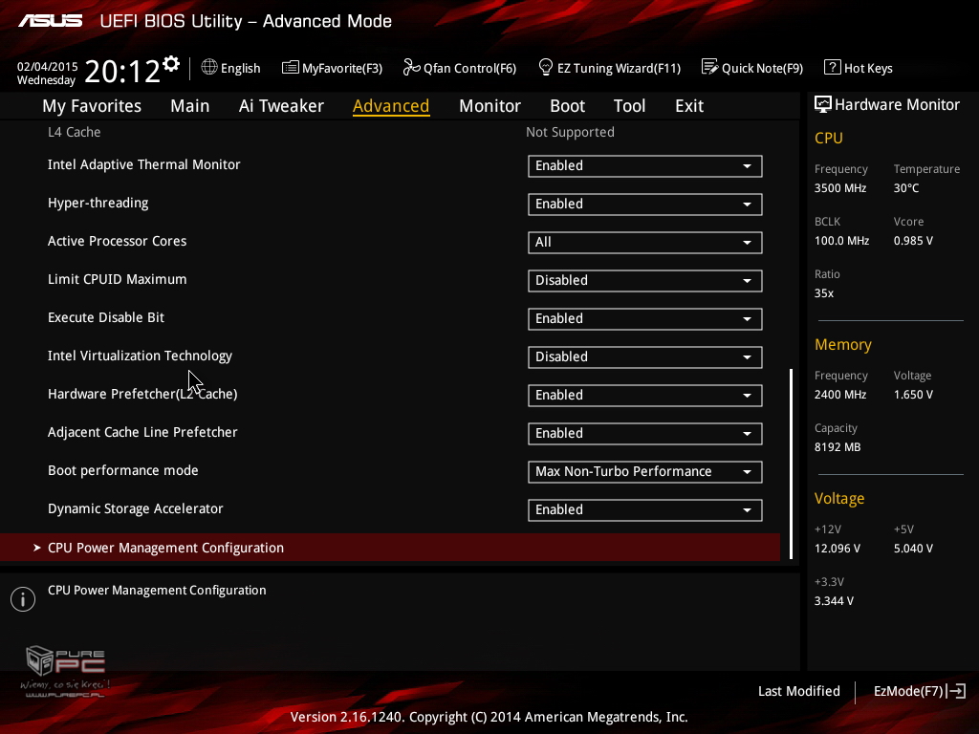Select the Intel Virtualization Technology label
The width and height of the screenshot is (979, 734).
[x=140, y=356]
